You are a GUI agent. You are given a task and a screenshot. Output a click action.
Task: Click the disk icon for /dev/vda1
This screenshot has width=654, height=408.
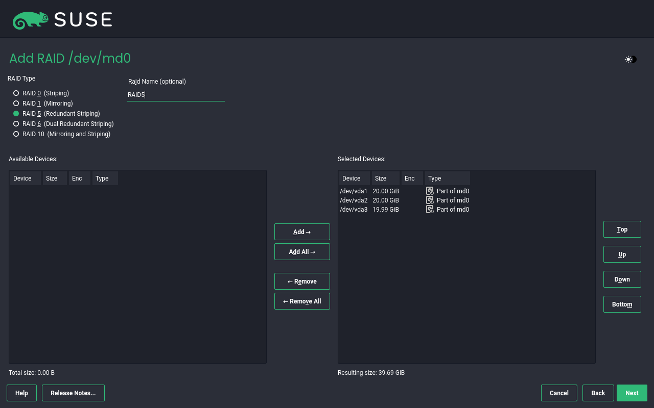click(430, 191)
